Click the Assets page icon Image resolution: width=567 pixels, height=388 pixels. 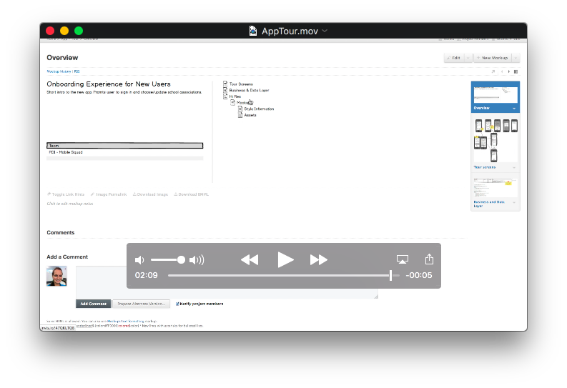(x=240, y=115)
